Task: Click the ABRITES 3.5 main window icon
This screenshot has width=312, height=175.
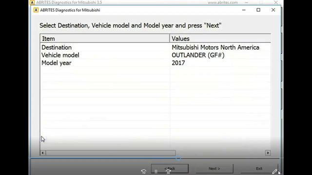Action: pos(32,2)
